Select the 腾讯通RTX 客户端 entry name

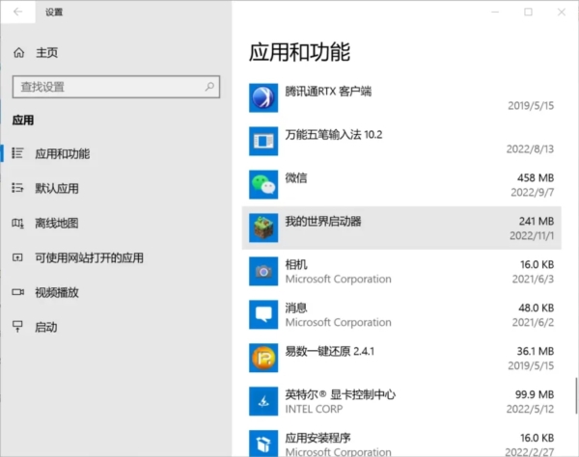328,91
